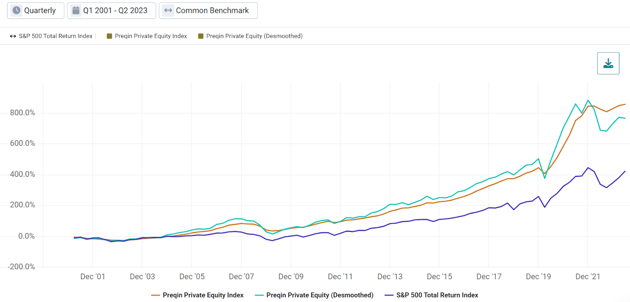This screenshot has width=630, height=302.
Task: Click the clock icon beside Quarterly
Action: [17, 10]
